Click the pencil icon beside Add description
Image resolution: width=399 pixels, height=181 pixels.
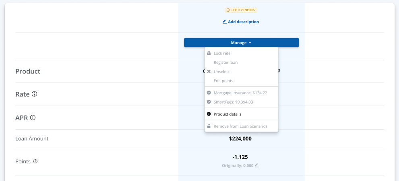[225, 22]
